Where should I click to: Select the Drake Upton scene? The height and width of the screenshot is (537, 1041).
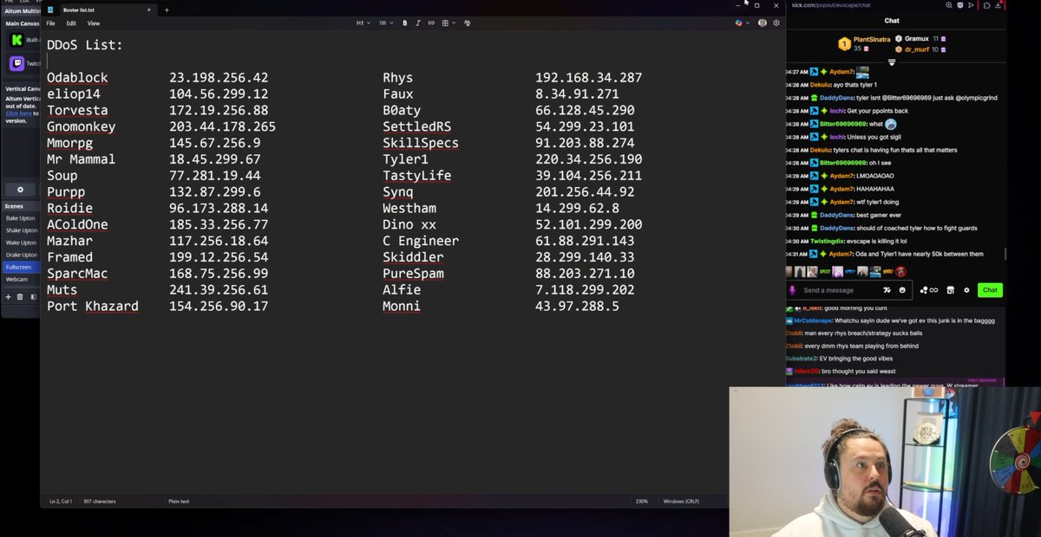pyautogui.click(x=22, y=255)
